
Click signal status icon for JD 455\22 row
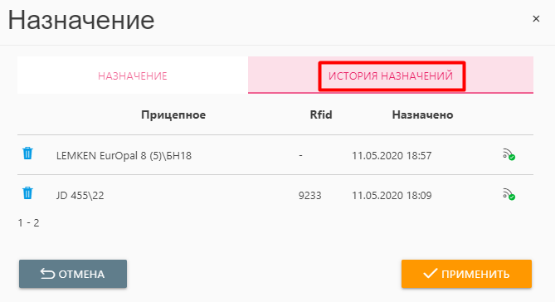509,194
